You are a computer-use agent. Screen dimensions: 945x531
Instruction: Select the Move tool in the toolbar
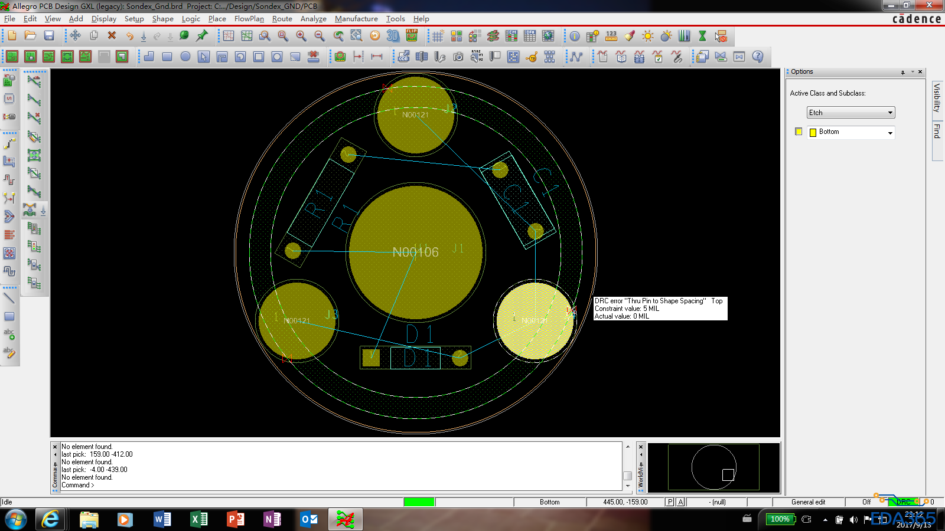75,36
